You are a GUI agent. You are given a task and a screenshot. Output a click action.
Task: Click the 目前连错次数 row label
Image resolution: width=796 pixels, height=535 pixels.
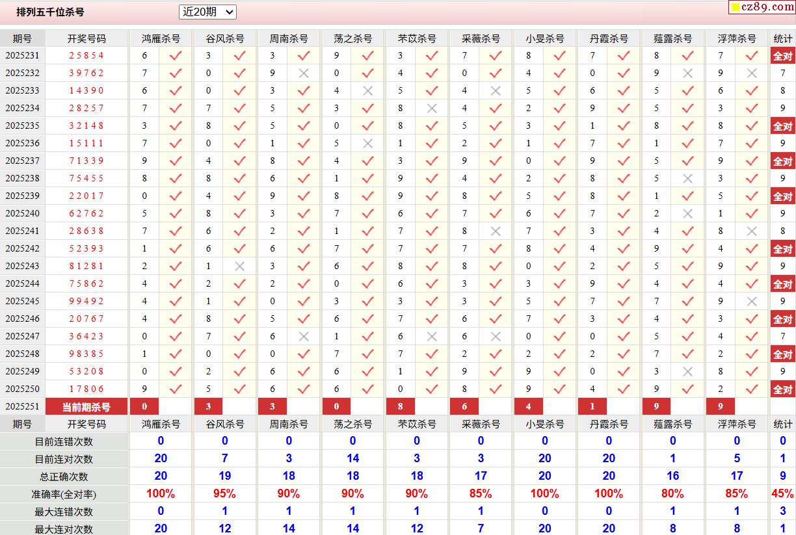tap(64, 441)
